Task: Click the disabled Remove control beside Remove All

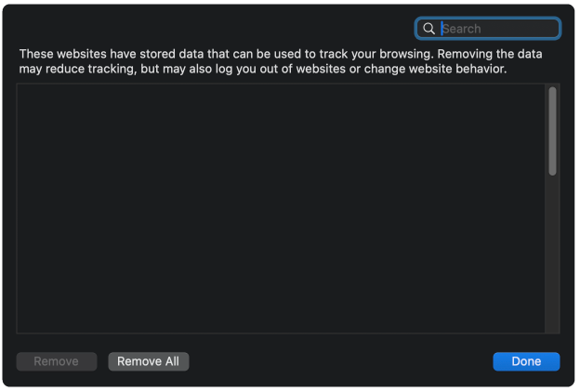Action: point(56,361)
